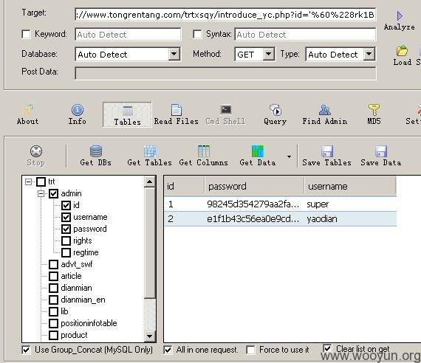This screenshot has height=363, width=421.
Task: Click the Get Data button
Action: pyautogui.click(x=258, y=156)
